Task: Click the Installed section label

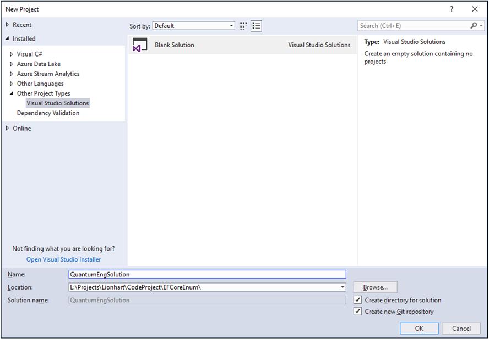Action: (24, 38)
